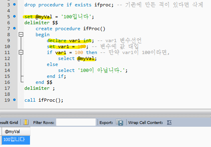Click the statement marker dot on line 5
The height and width of the screenshot is (147, 211).
pyautogui.click(x=14, y=16)
